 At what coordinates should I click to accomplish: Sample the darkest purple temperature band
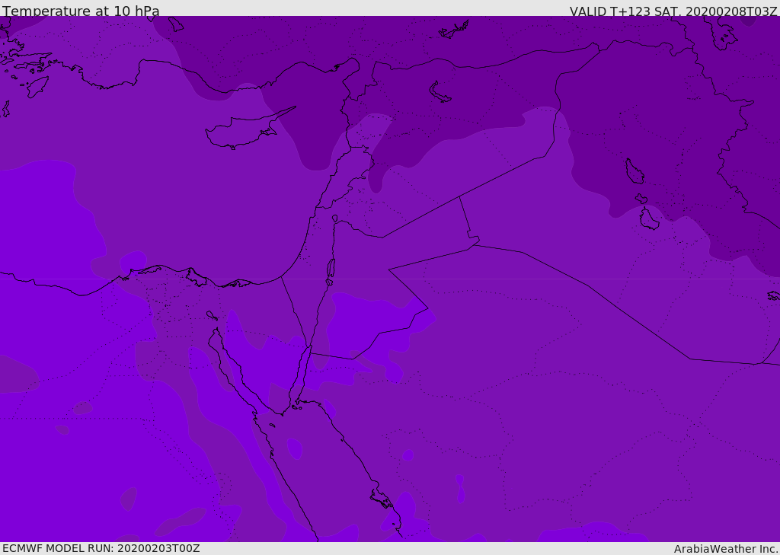(457, 46)
